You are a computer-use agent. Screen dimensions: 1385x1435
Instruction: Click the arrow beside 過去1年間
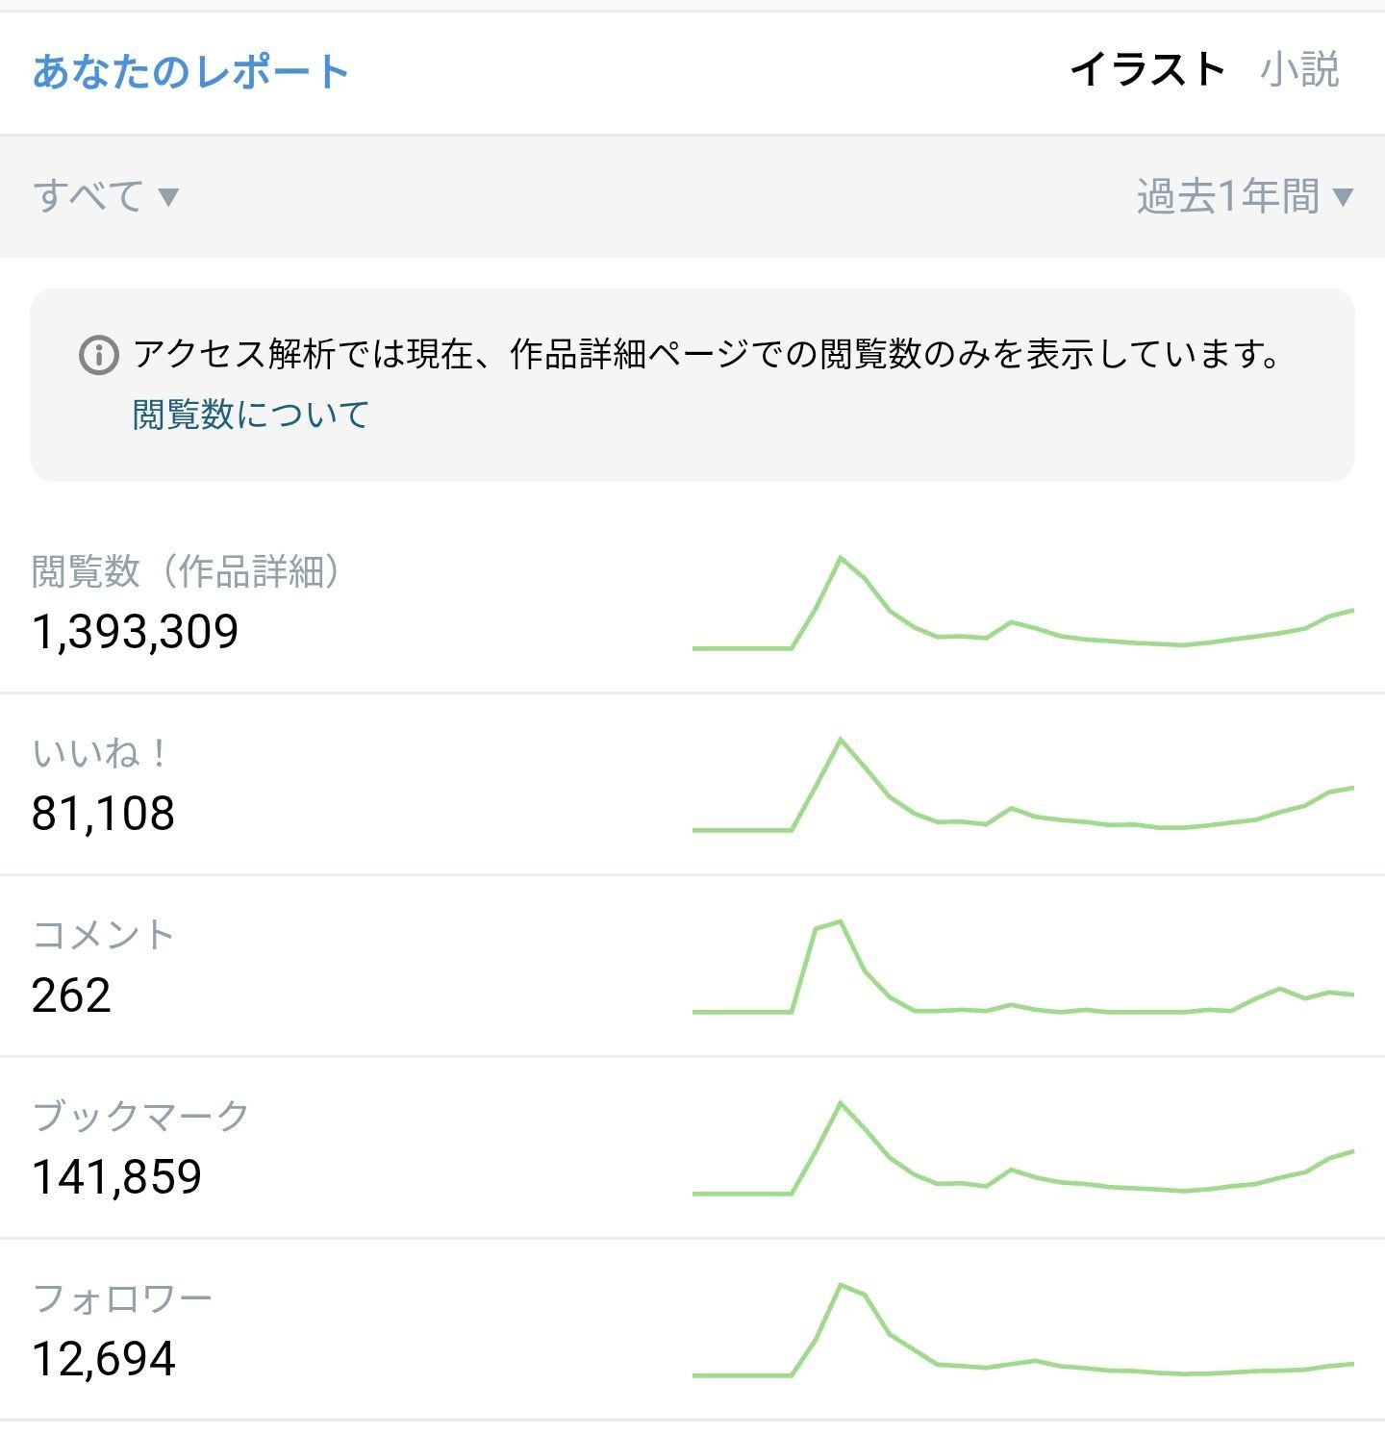click(x=1343, y=198)
